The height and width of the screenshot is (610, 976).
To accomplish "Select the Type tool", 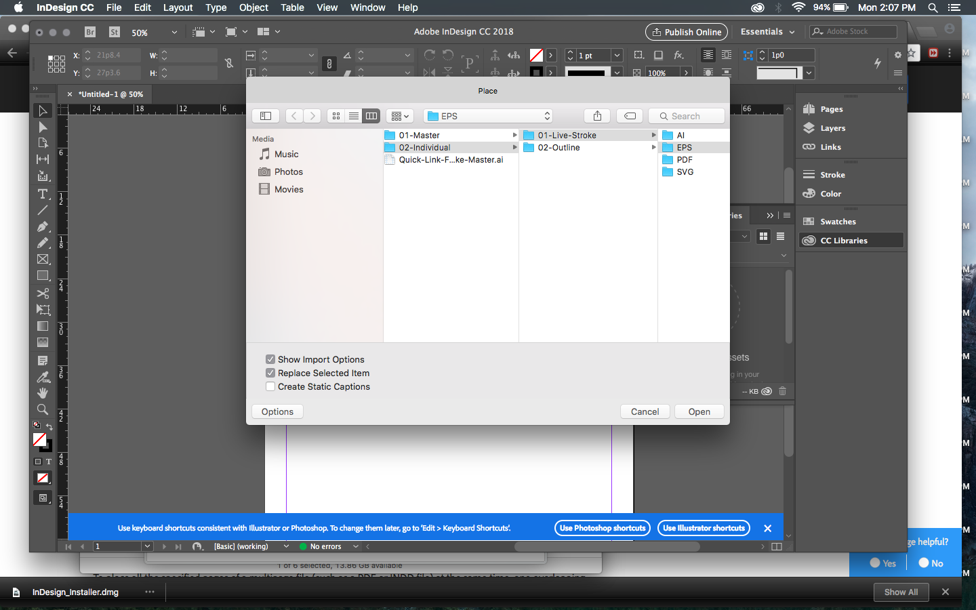I will click(43, 194).
